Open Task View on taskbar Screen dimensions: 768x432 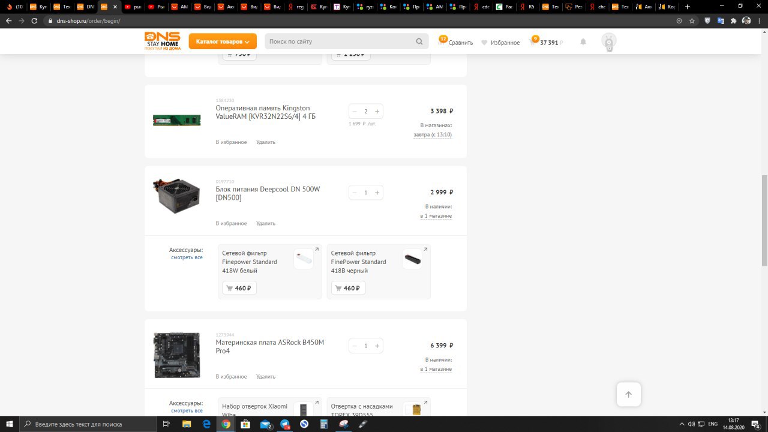(166, 424)
